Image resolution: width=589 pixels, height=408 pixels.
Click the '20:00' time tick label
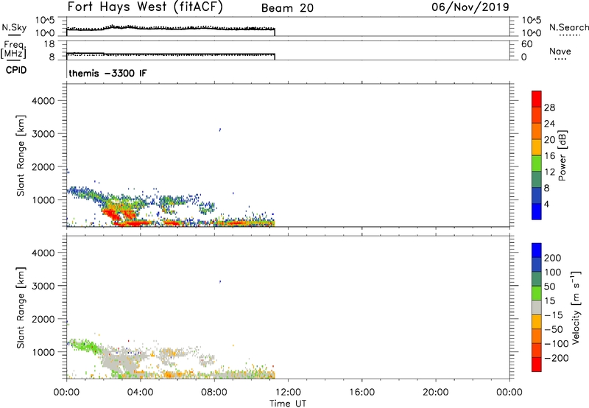435,393
